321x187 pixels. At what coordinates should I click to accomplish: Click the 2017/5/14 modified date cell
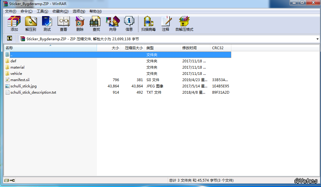pyautogui.click(x=195, y=86)
